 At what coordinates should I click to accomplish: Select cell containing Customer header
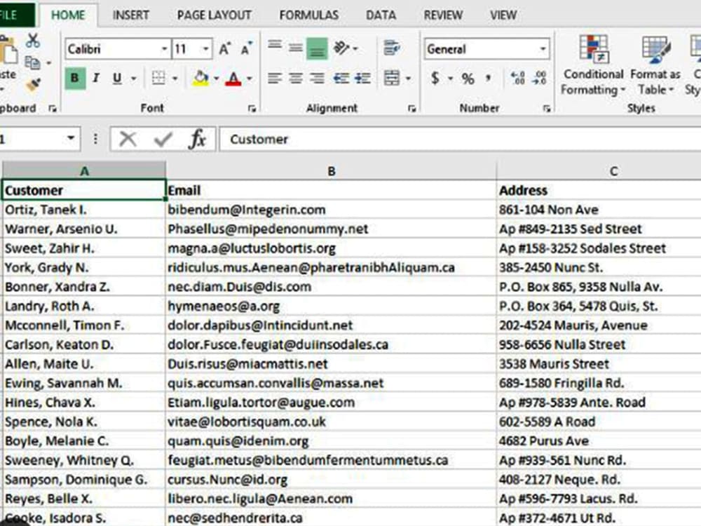coord(84,190)
